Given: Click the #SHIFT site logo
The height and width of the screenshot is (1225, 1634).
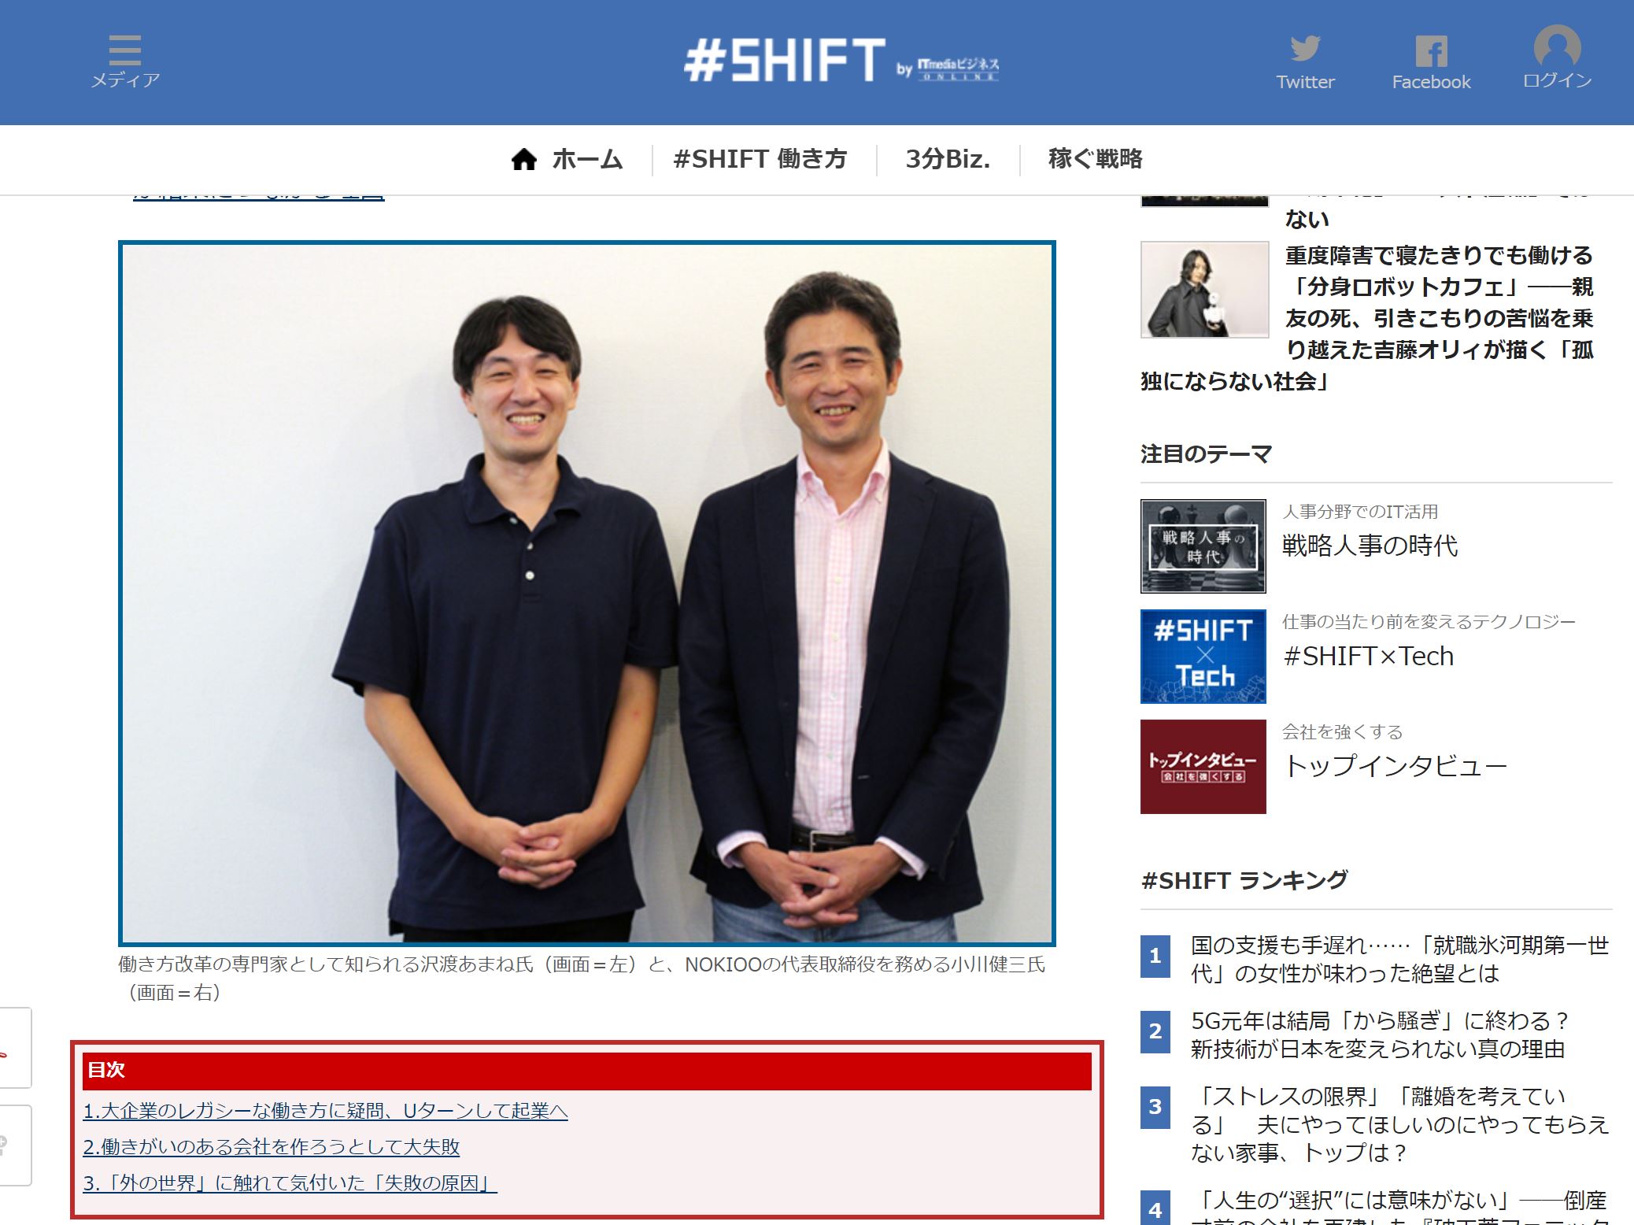Looking at the screenshot, I should 785,61.
